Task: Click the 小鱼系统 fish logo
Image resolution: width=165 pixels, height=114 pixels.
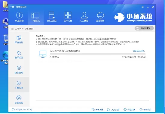Action: point(120,17)
